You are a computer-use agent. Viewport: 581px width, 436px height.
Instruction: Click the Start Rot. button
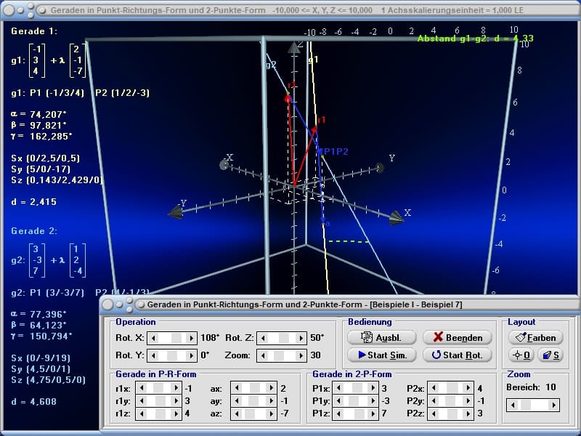[458, 355]
